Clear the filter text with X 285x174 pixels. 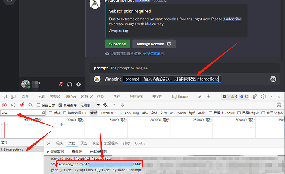tap(43, 113)
